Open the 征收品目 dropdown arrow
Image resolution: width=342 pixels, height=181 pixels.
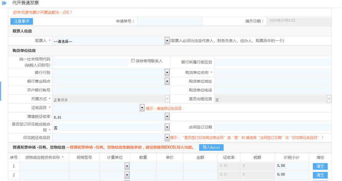point(142,108)
